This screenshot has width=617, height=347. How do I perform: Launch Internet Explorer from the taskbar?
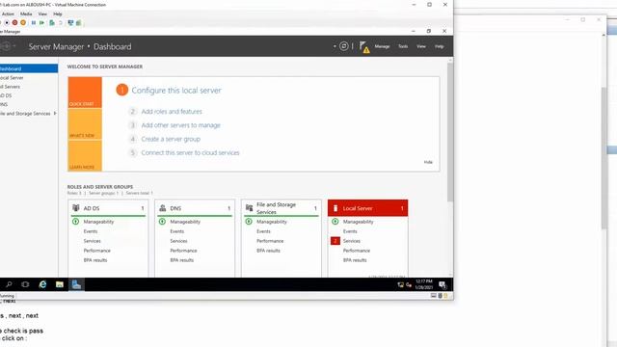click(42, 284)
